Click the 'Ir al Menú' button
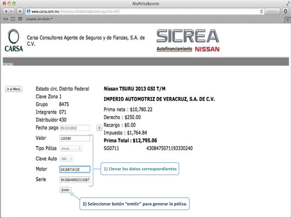 (14, 89)
